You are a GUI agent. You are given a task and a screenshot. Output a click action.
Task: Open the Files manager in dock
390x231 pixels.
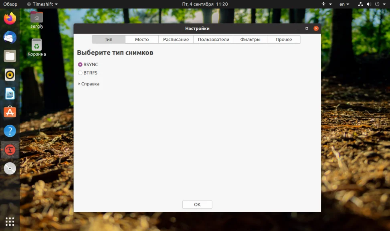[x=10, y=56]
